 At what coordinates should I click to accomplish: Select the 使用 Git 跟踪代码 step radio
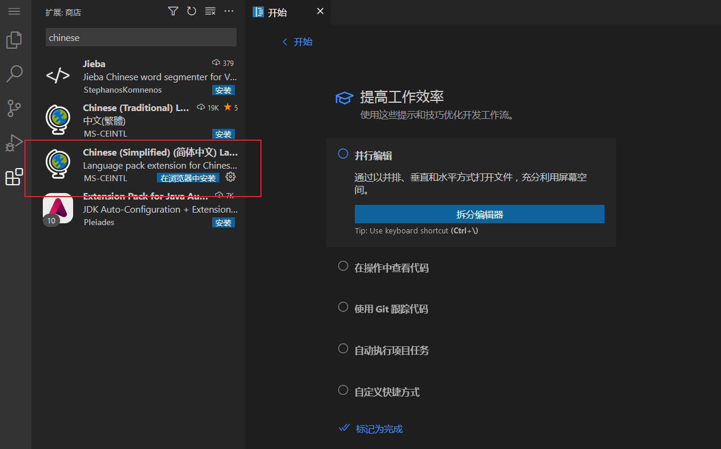point(343,307)
